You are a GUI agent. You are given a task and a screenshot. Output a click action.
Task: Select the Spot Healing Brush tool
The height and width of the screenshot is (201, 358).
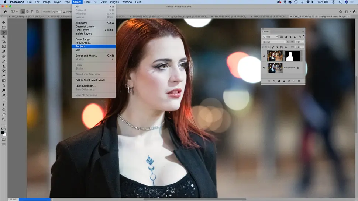point(4,56)
